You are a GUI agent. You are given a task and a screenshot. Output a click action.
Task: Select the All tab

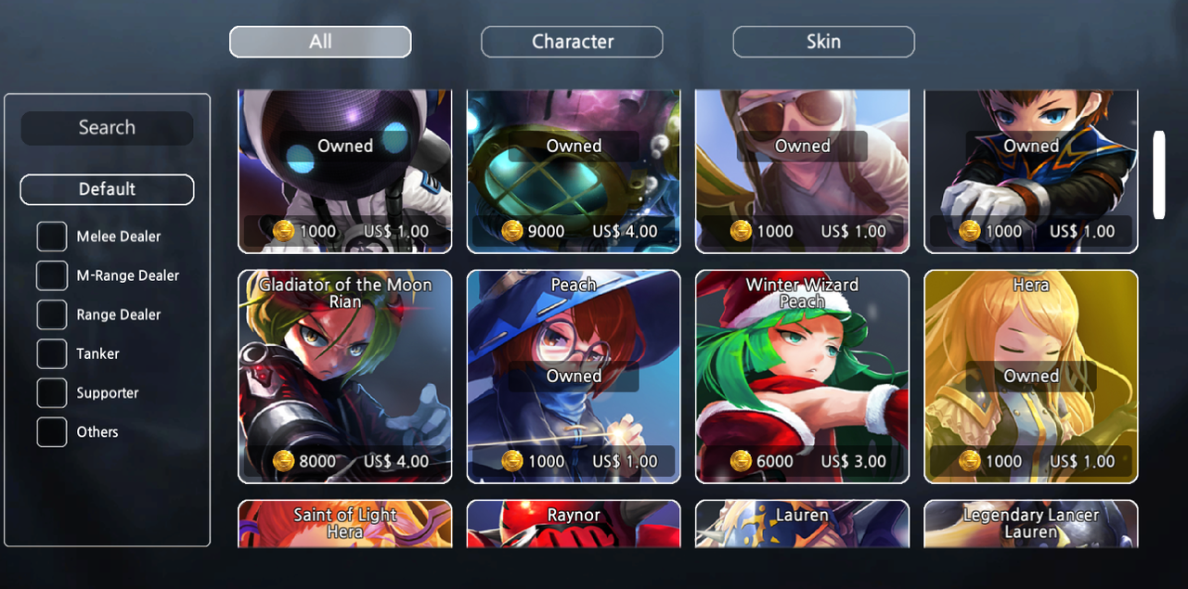(320, 42)
